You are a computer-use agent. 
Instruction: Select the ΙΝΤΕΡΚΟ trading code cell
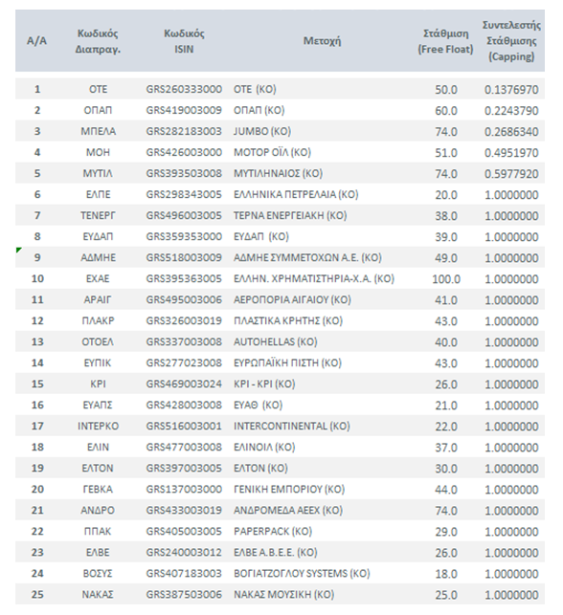click(98, 426)
